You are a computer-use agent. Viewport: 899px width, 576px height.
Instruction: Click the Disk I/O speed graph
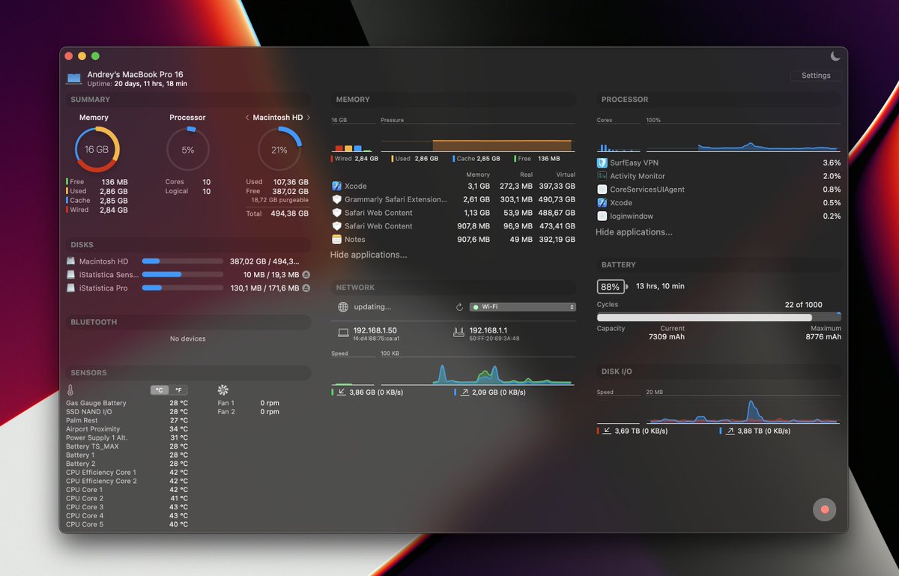pyautogui.click(x=742, y=409)
